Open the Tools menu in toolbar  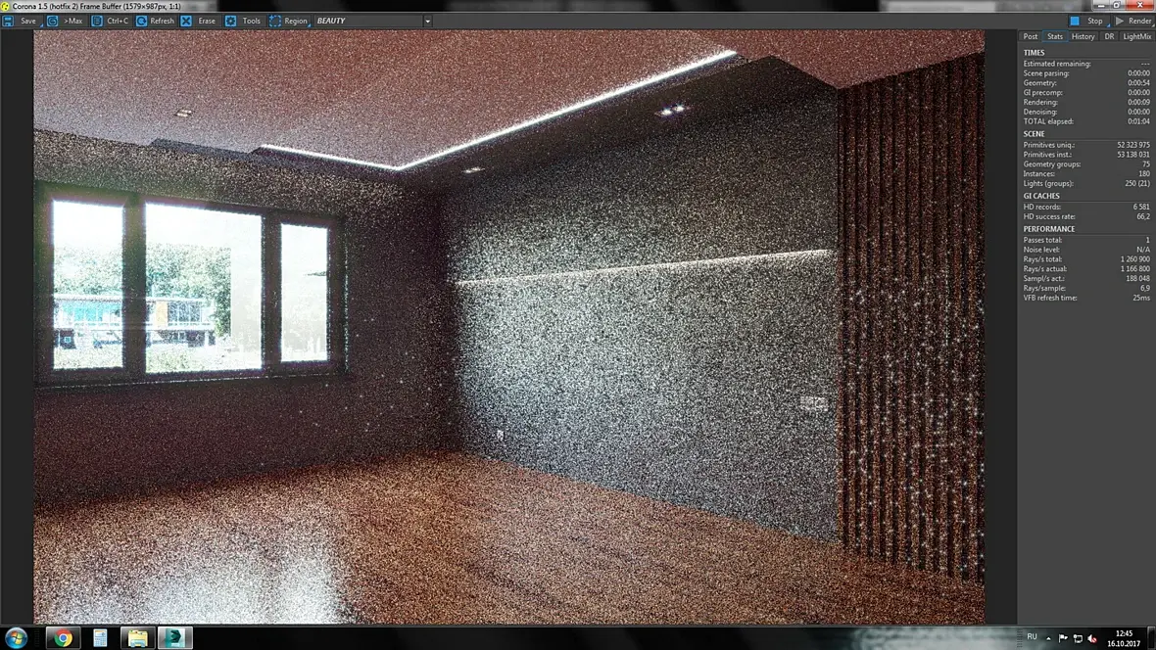(x=243, y=21)
